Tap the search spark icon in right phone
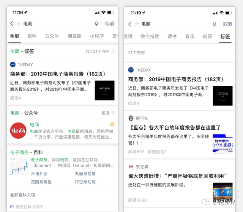243x212 pixels. pyautogui.click(x=137, y=24)
